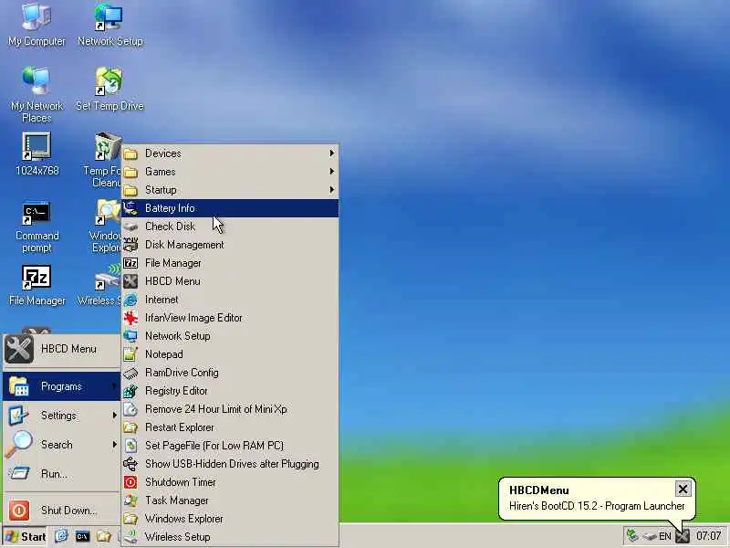This screenshot has width=730, height=548.
Task: Open Search in Start menu
Action: (x=61, y=445)
